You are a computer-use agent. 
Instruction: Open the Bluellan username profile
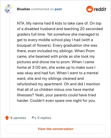pyautogui.click(x=24, y=9)
